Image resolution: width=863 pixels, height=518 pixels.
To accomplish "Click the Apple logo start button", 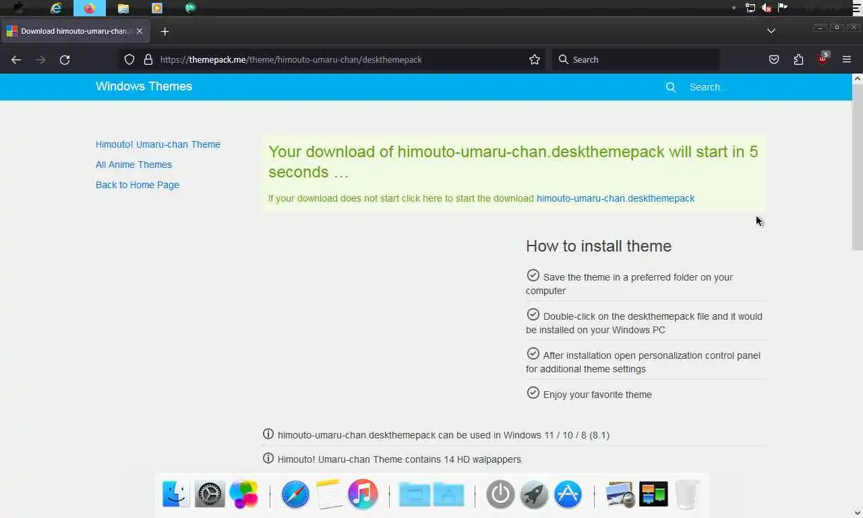I will tap(18, 8).
